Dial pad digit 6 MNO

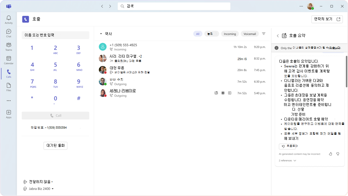click(x=79, y=66)
